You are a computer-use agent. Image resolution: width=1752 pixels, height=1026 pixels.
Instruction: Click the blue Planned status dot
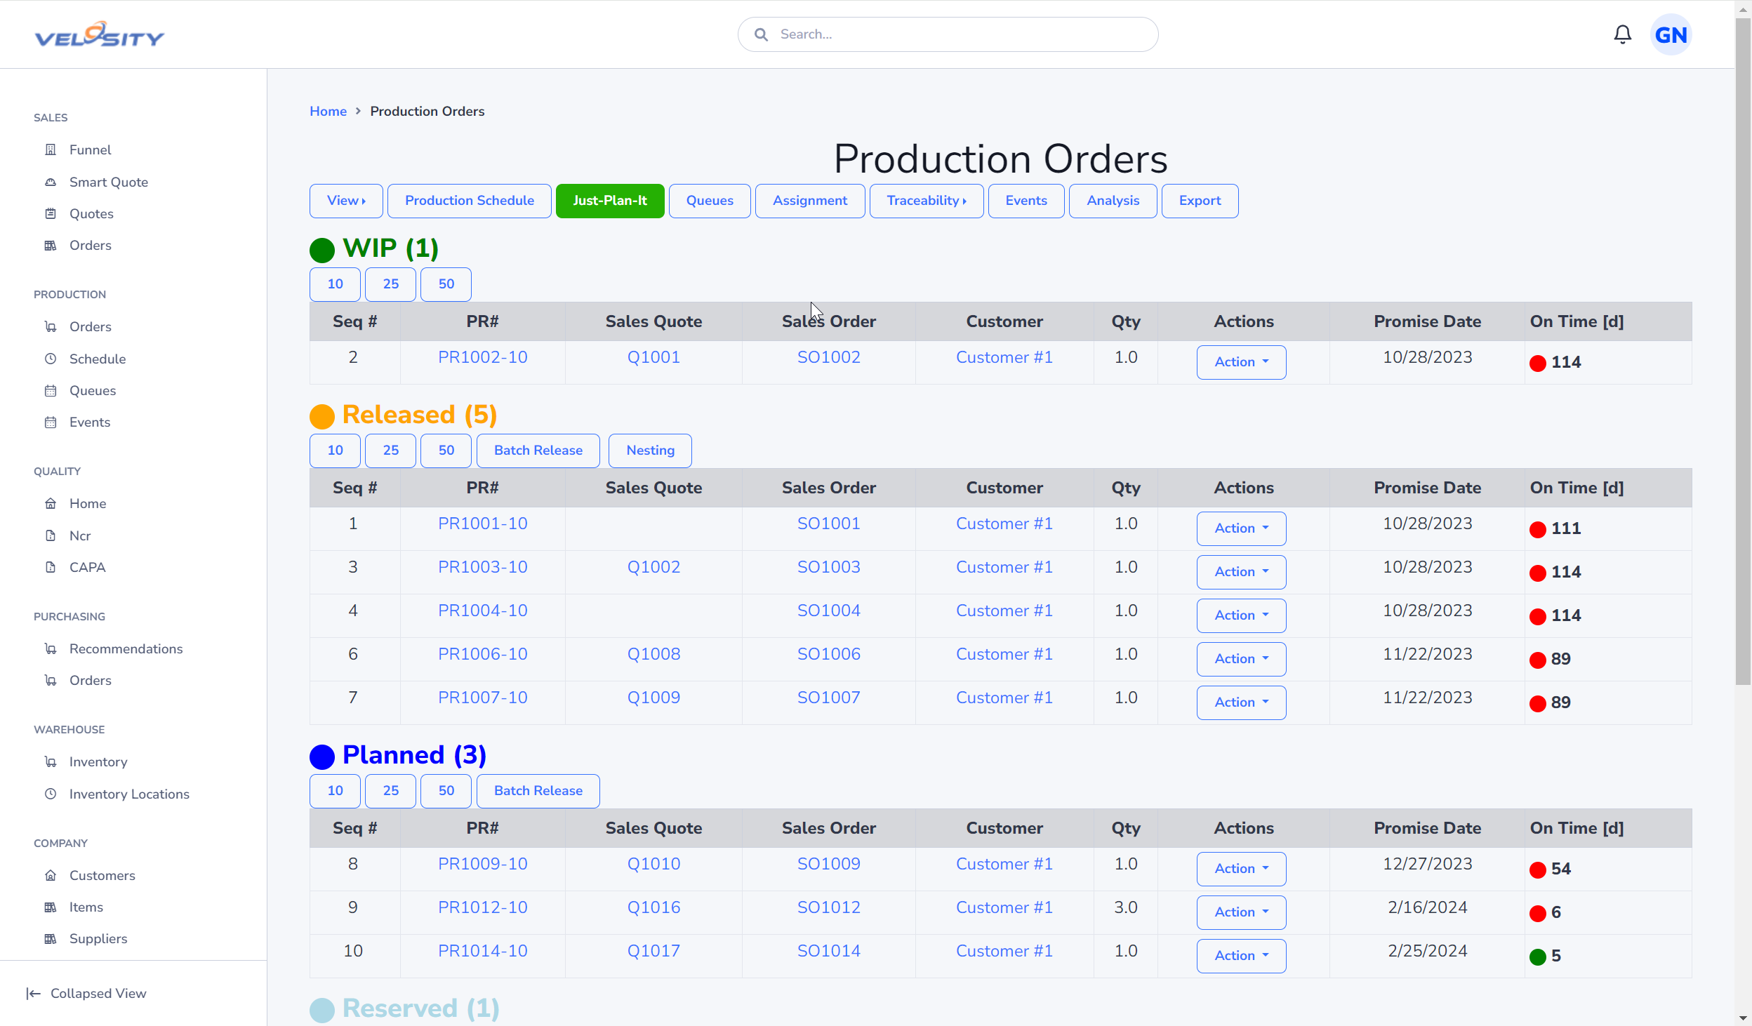point(322,757)
